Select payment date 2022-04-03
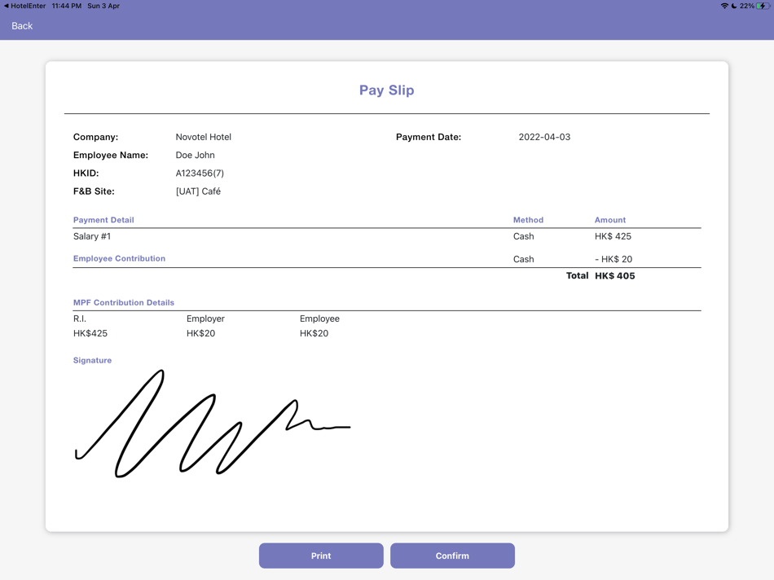Screen dimensions: 774x580 tap(544, 137)
